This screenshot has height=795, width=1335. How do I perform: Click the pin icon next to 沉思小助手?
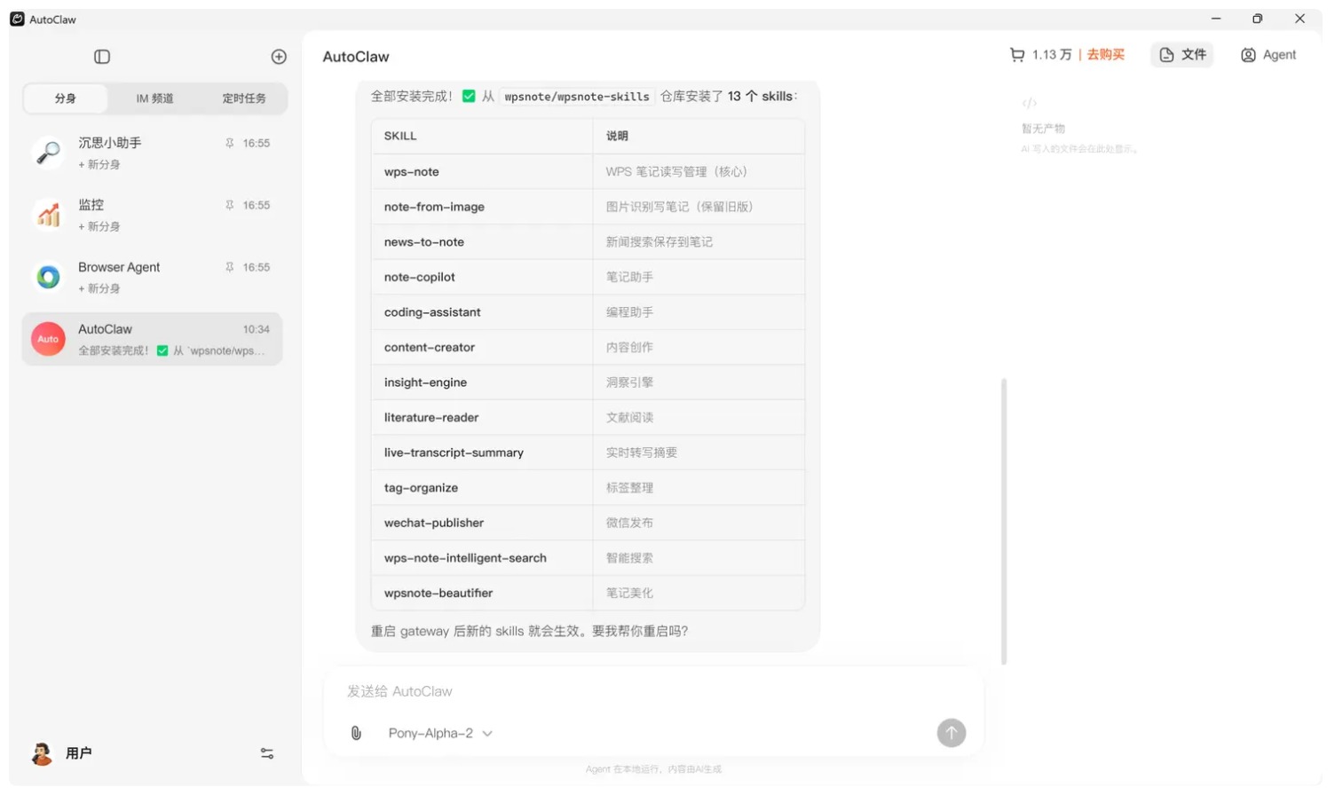230,143
